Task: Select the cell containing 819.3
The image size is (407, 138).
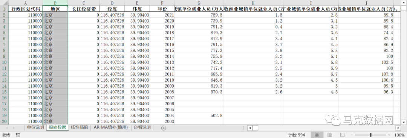Action: coord(199,33)
